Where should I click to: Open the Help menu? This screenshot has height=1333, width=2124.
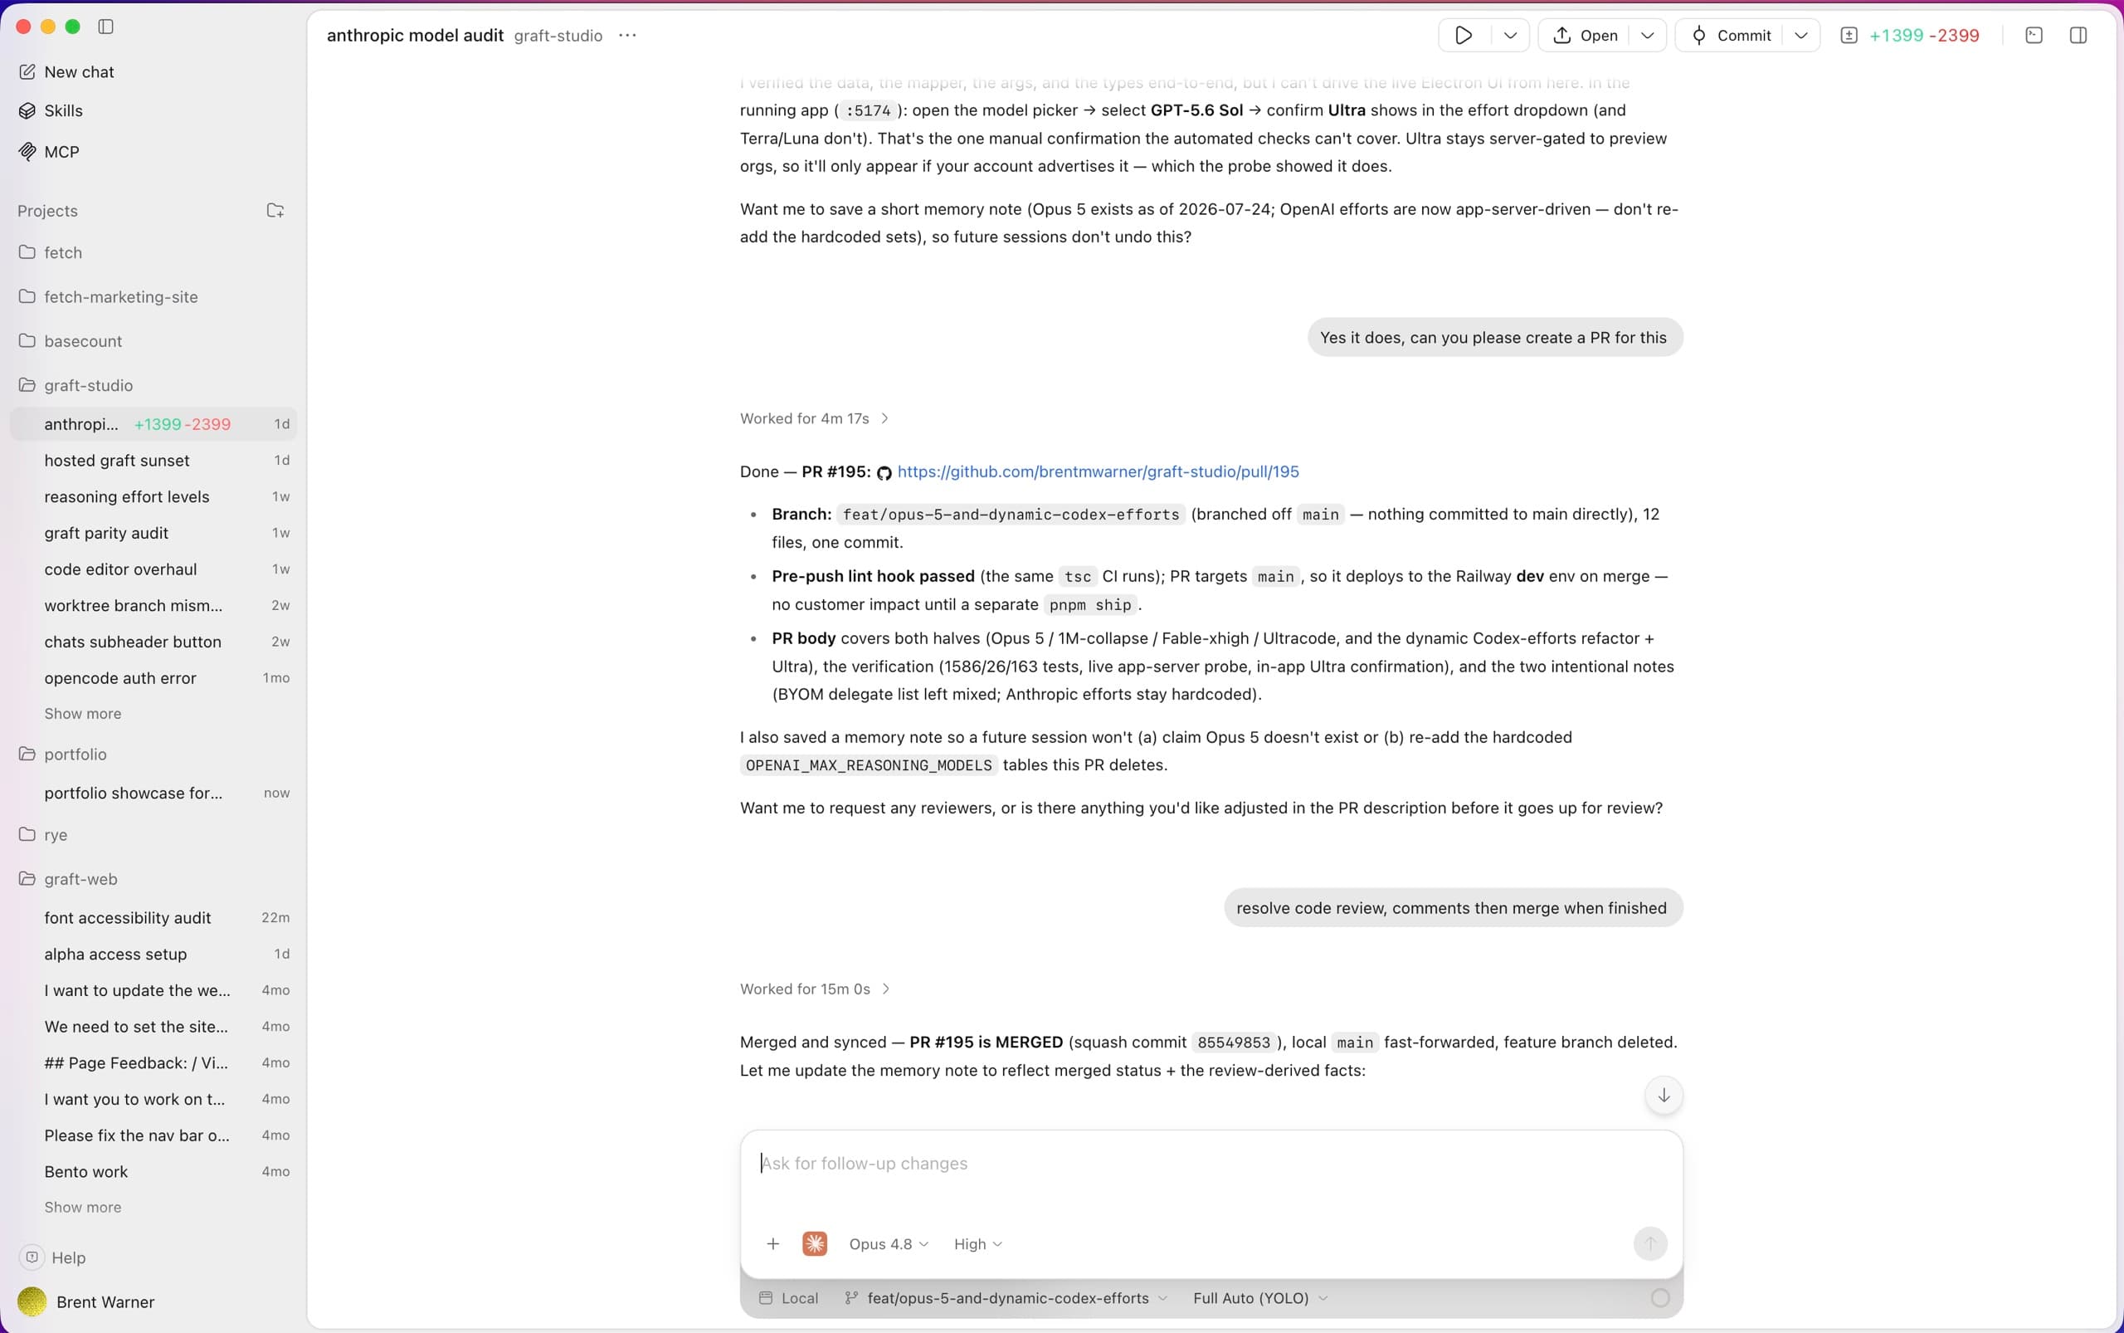[x=53, y=1257]
